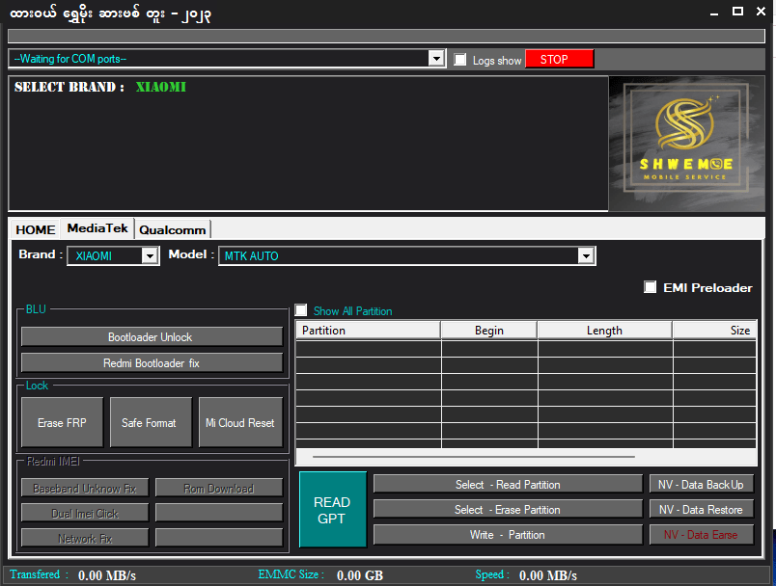Open the Qualcomm tab
The width and height of the screenshot is (776, 586).
coord(172,229)
